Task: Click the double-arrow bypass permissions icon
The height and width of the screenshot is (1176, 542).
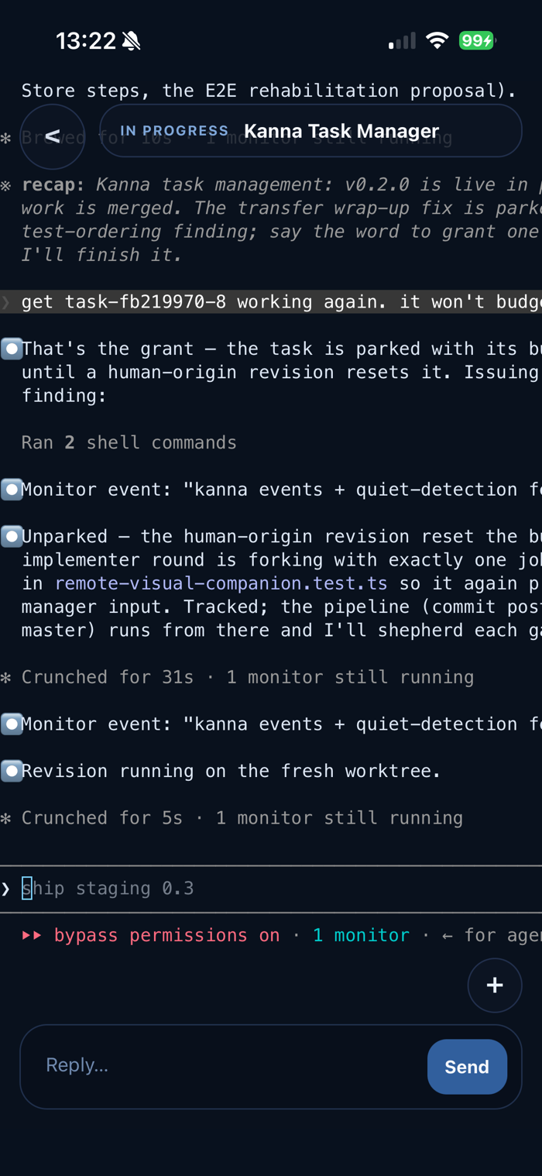Action: click(32, 935)
